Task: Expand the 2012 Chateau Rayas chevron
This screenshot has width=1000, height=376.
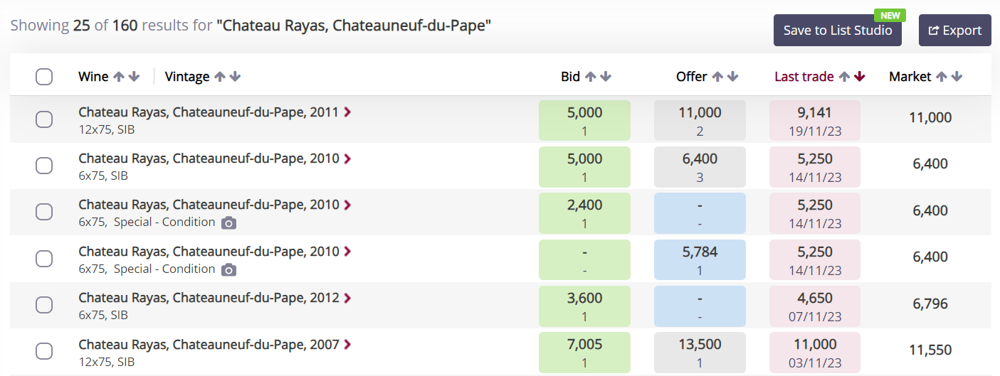Action: [x=347, y=298]
